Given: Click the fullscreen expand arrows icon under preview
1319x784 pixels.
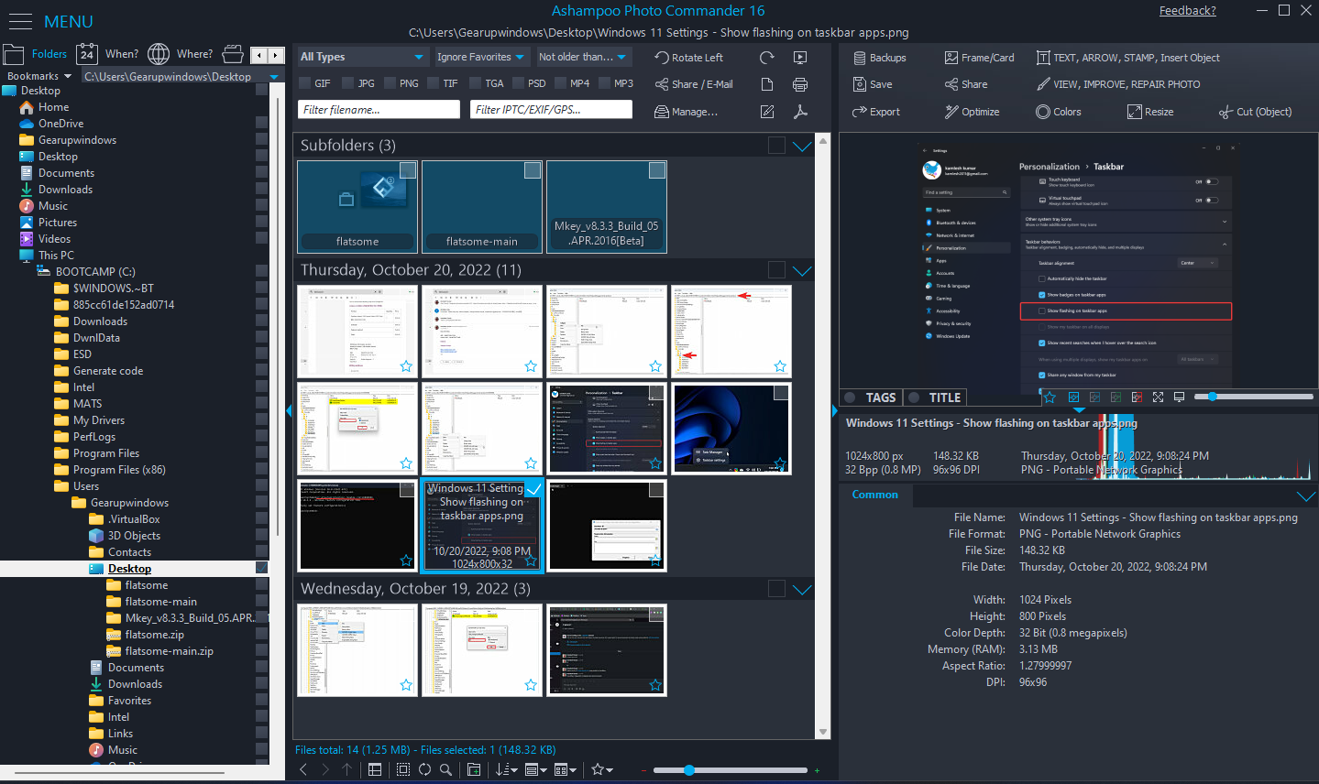Looking at the screenshot, I should 1158,397.
